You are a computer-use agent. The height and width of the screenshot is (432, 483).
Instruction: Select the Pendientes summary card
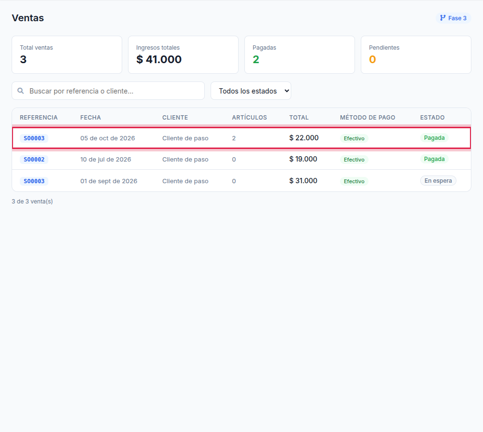[x=416, y=55]
